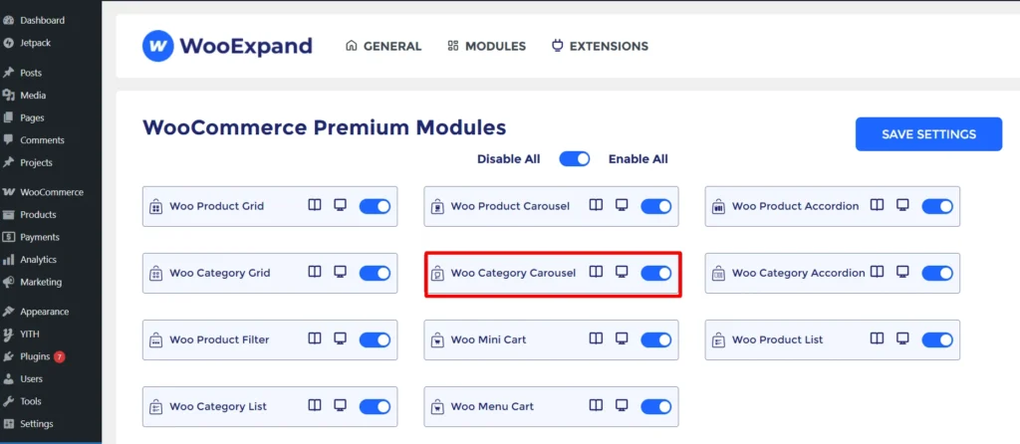Viewport: 1020px width, 444px height.
Task: Click monitor icon for Woo Mini Cart
Action: [x=622, y=338]
